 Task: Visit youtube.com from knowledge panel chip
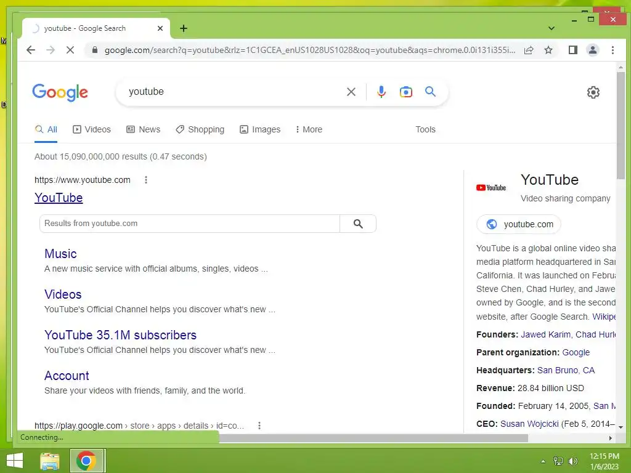pos(519,224)
